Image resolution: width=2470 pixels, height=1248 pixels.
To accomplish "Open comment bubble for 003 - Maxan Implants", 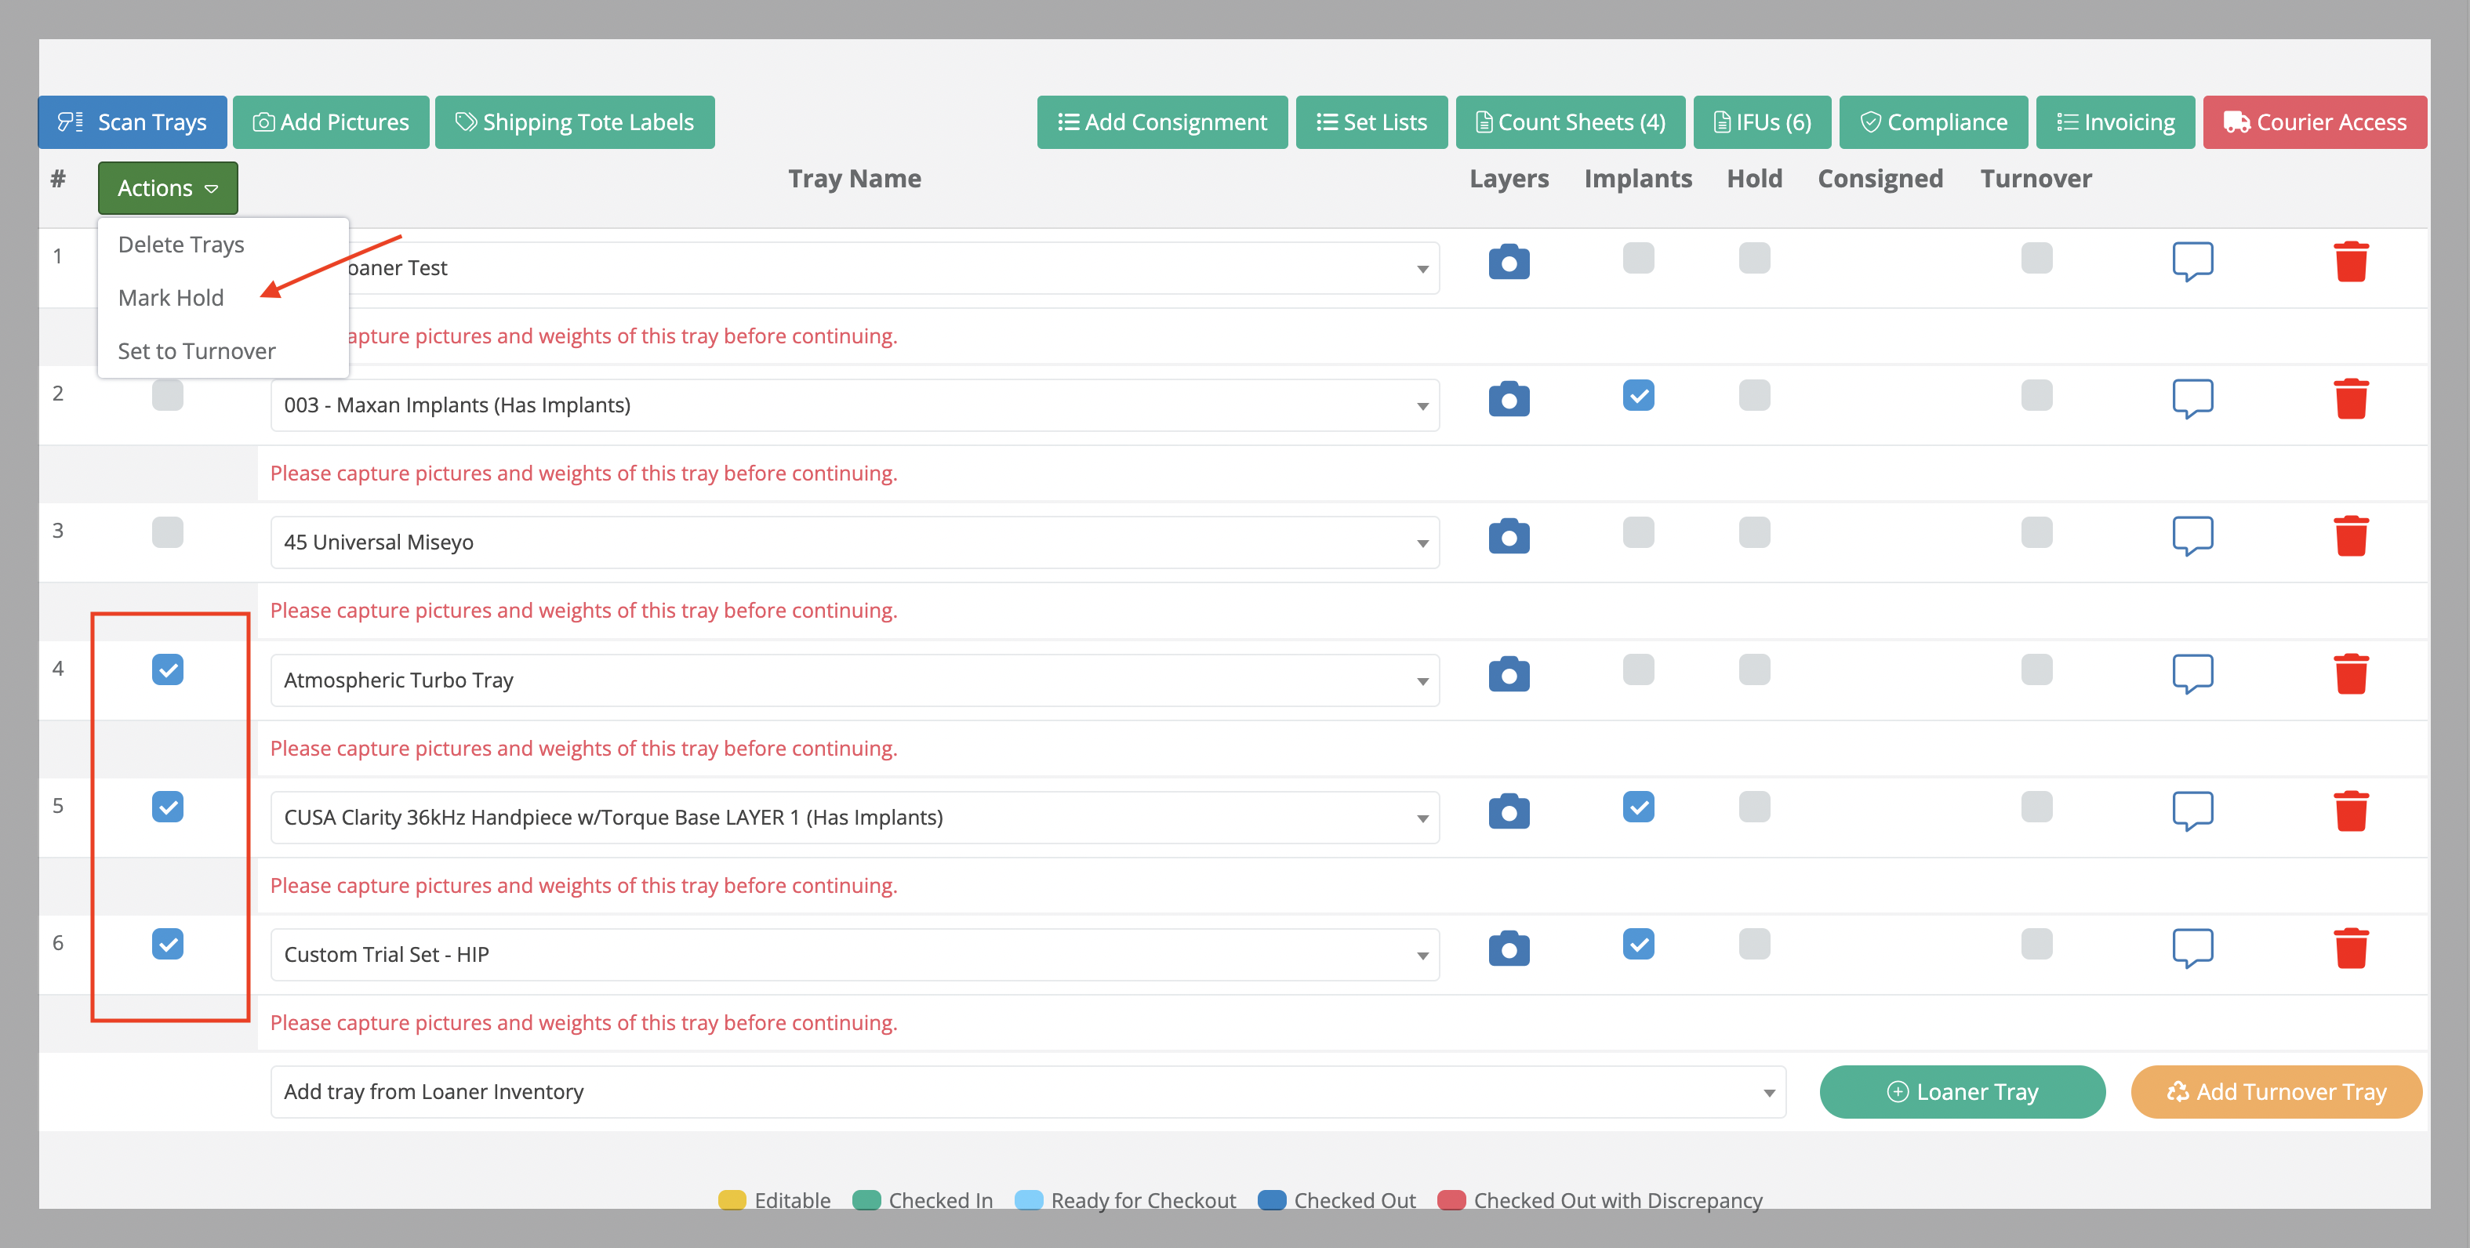I will [x=2192, y=399].
